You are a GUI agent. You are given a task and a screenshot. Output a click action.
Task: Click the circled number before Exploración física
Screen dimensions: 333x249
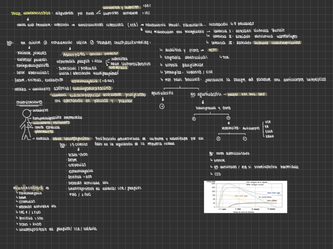tap(45, 42)
